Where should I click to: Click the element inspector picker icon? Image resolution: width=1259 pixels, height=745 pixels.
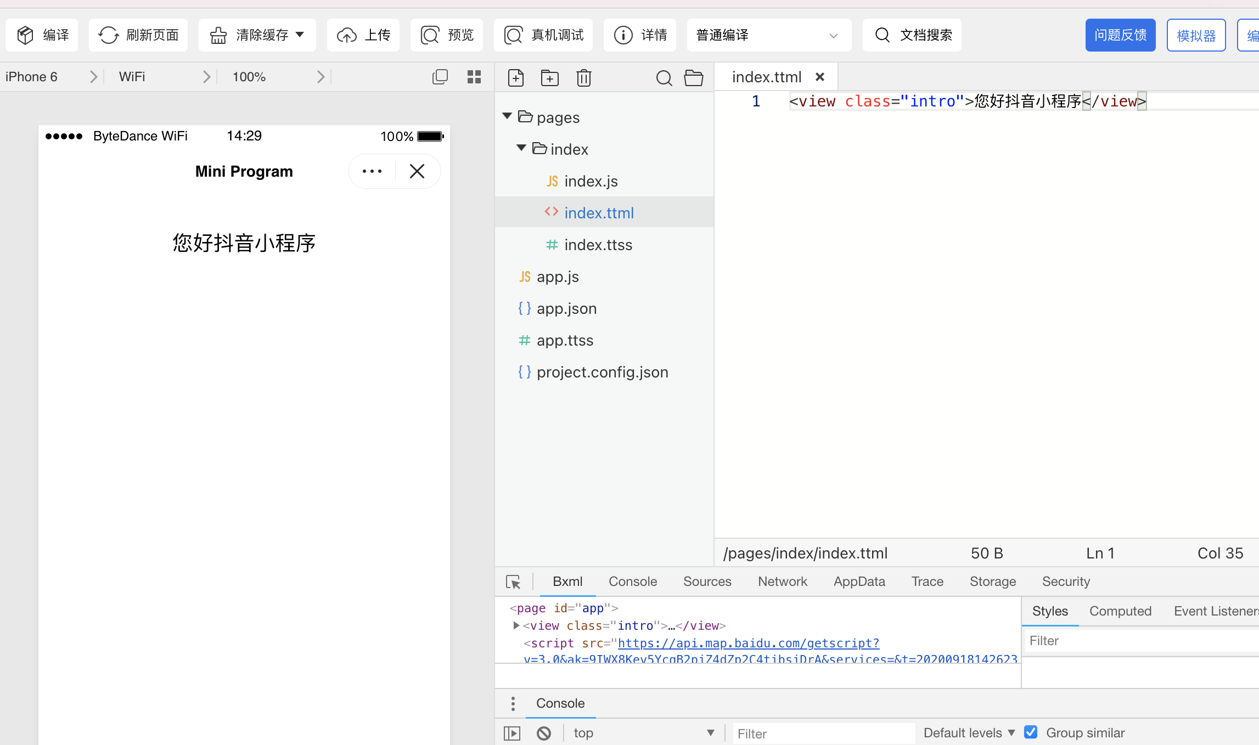click(x=513, y=582)
